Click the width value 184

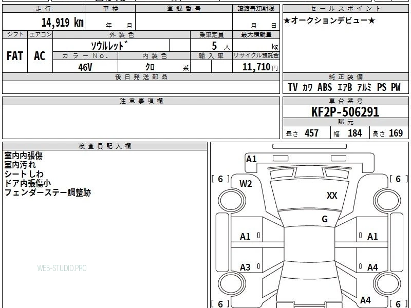(354, 133)
